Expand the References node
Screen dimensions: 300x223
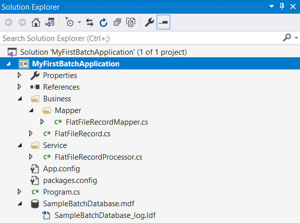pyautogui.click(x=19, y=87)
